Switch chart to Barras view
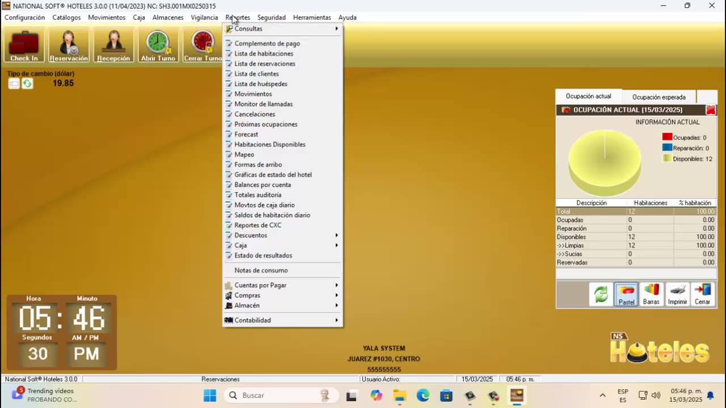The width and height of the screenshot is (726, 408). tap(651, 294)
